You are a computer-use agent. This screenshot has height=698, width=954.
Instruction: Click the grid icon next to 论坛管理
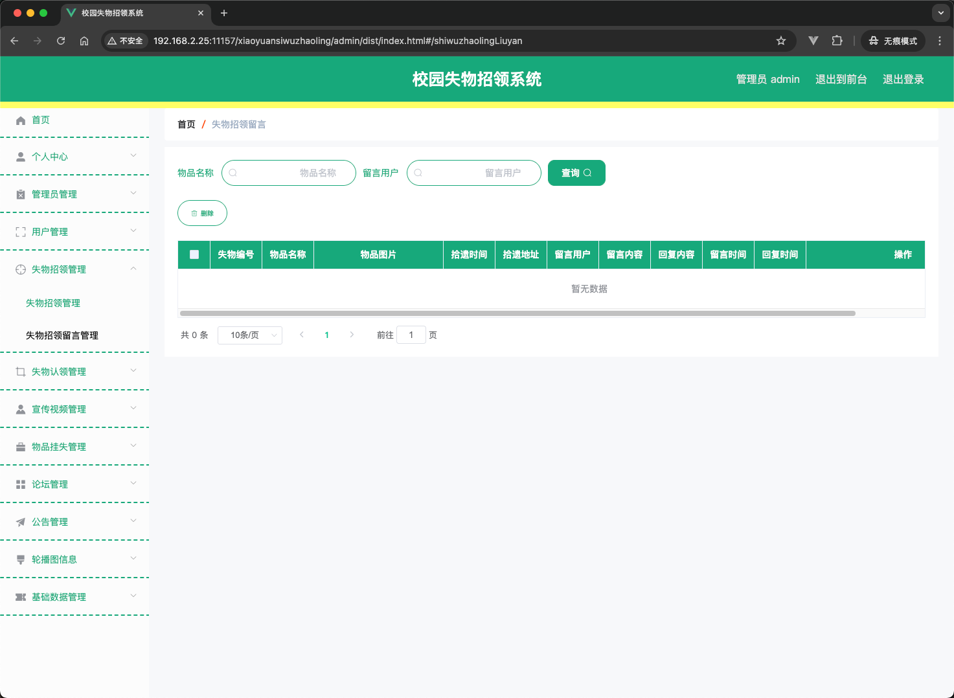21,484
